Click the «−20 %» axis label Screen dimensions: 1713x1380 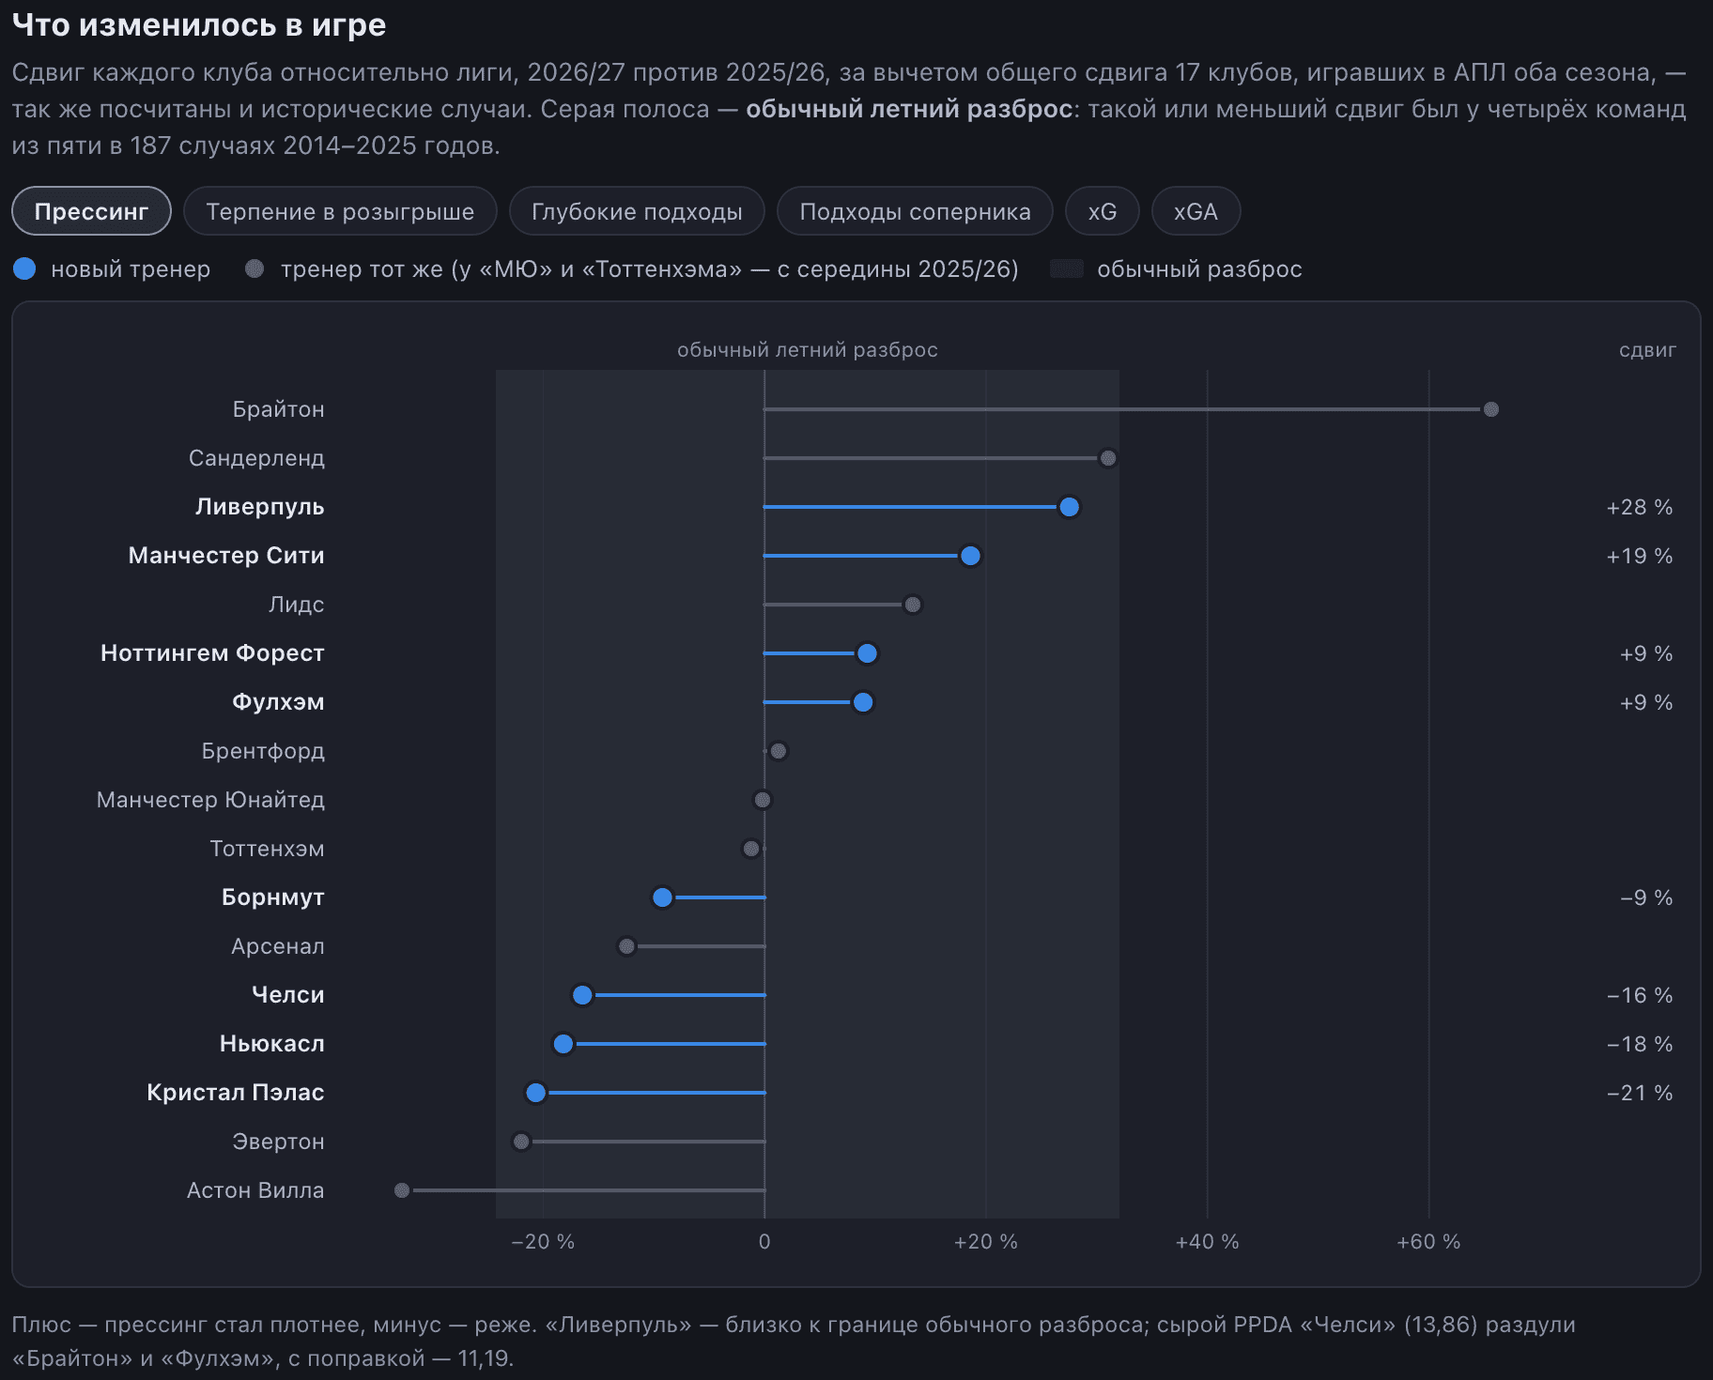543,1242
